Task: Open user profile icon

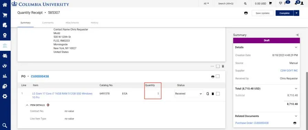Action: 302,3
